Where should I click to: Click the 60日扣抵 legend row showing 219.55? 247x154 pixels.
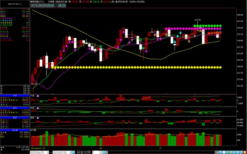pyautogui.click(x=15, y=36)
